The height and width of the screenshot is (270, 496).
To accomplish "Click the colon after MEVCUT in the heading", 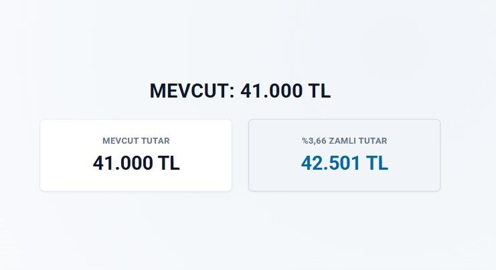I will tap(232, 93).
